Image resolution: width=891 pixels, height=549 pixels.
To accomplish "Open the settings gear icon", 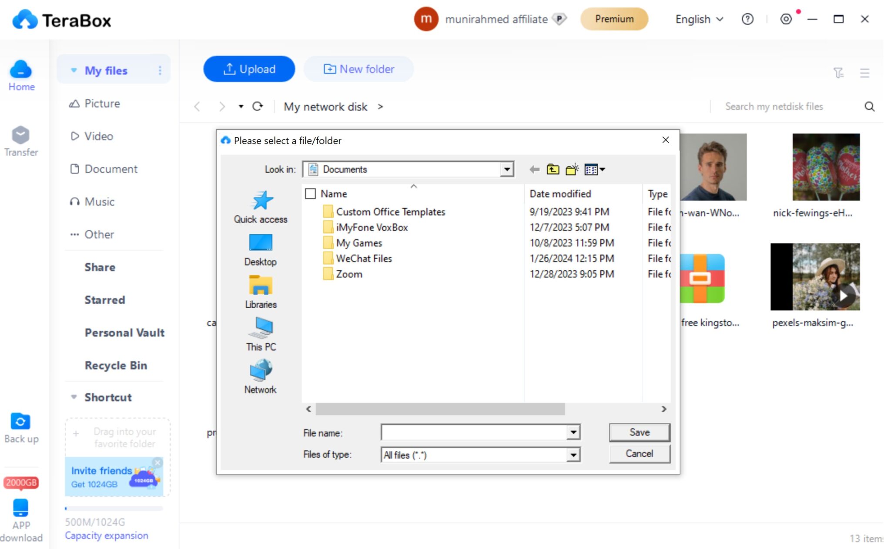I will coord(786,19).
